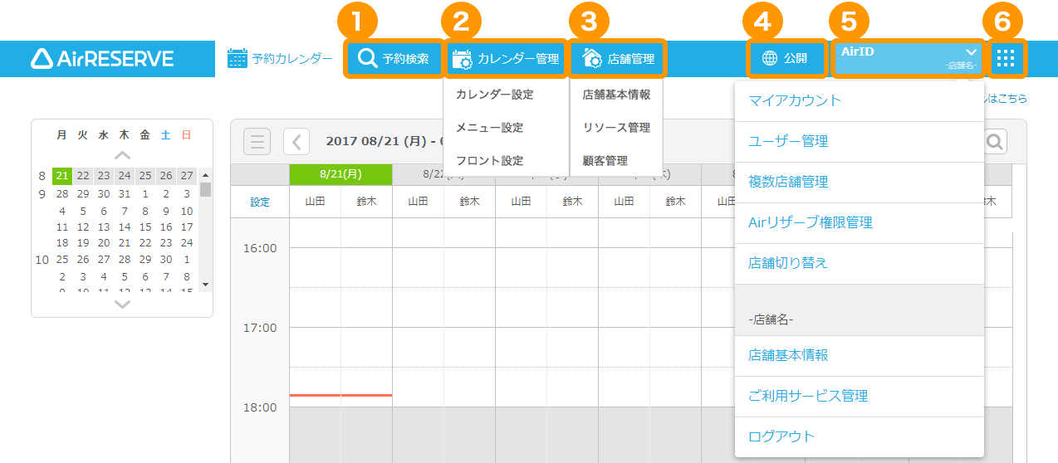
Task: Open the 予約カレンダー calendar view
Action: [x=280, y=59]
